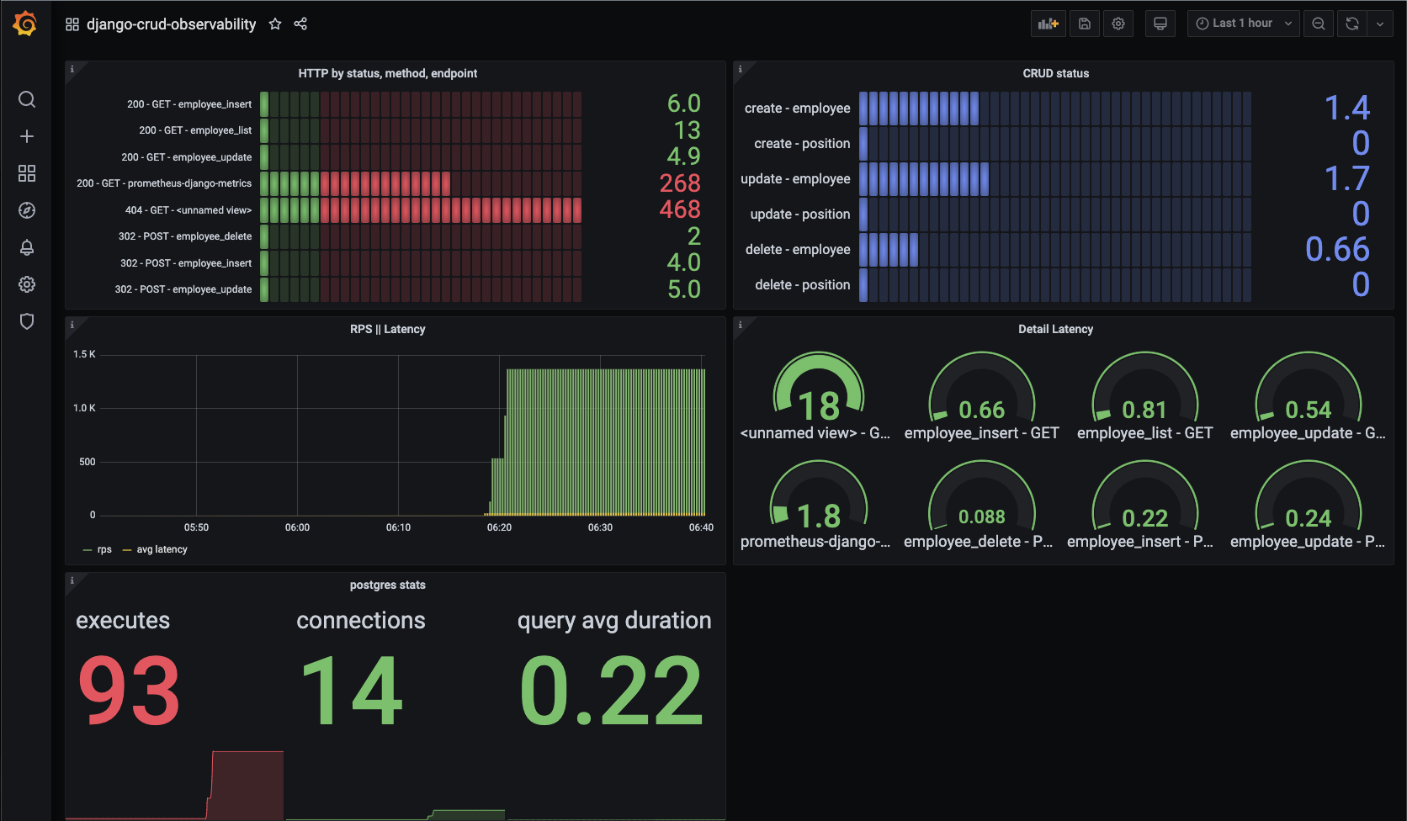Click the 200 - GET - employee_insert label
The height and width of the screenshot is (821, 1407).
point(189,104)
